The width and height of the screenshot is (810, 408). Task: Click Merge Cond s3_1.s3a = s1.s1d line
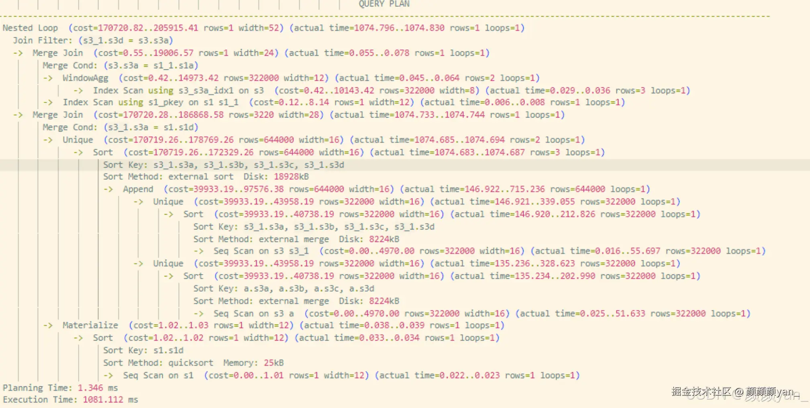(x=120, y=127)
